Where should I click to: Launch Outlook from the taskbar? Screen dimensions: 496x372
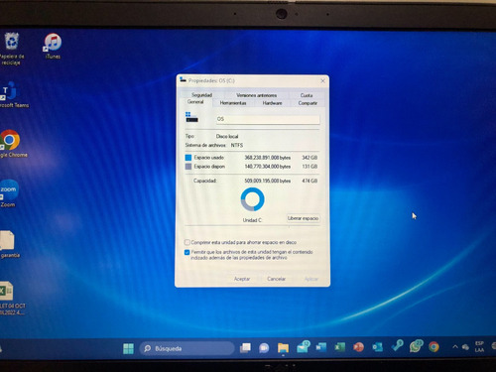point(377,347)
